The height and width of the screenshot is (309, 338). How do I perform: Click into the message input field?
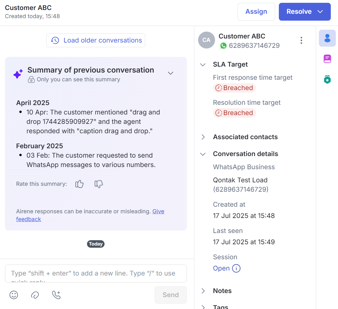(x=96, y=273)
